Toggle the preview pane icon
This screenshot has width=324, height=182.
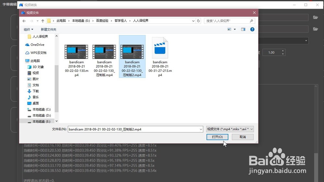243,29
